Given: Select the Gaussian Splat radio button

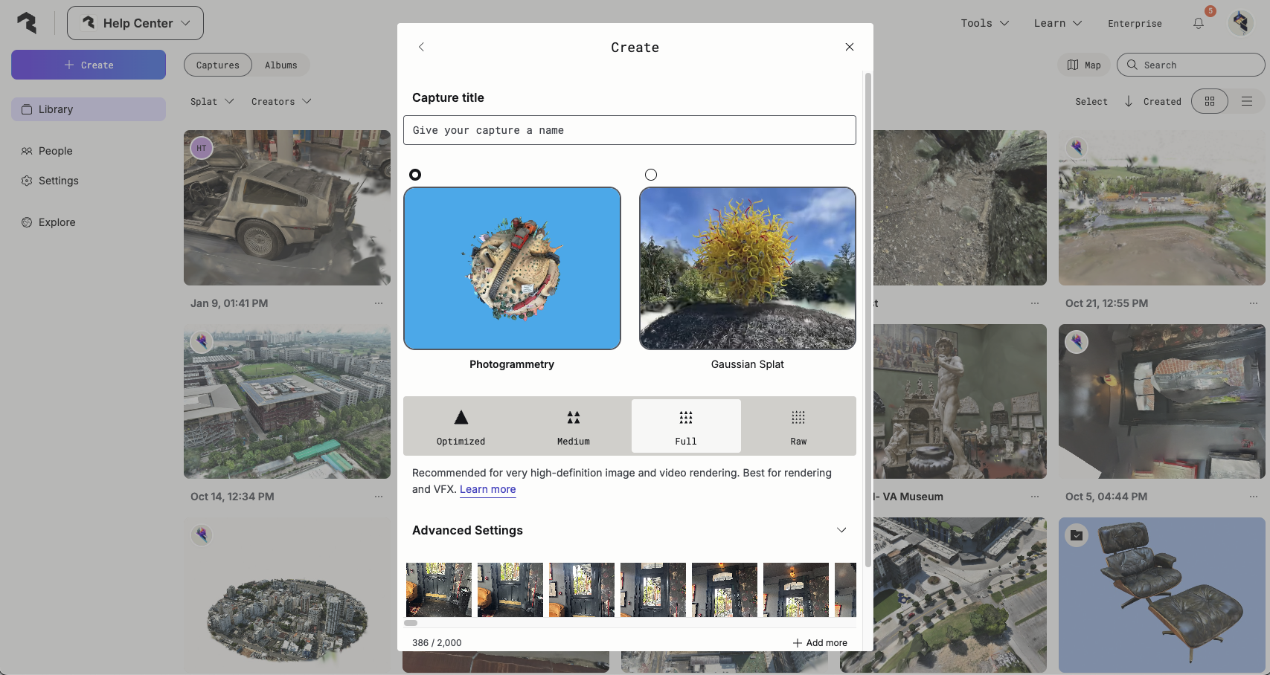Looking at the screenshot, I should 651,175.
